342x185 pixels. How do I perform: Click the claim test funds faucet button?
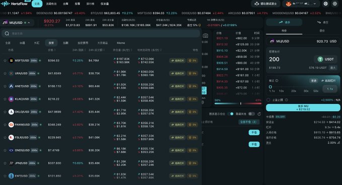coord(265,4)
